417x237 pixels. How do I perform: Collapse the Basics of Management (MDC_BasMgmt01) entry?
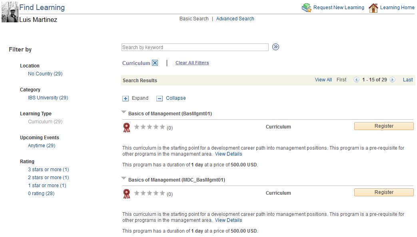[x=124, y=178]
